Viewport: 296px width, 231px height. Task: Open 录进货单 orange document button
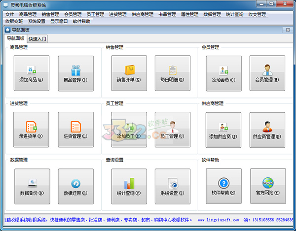[31, 130]
